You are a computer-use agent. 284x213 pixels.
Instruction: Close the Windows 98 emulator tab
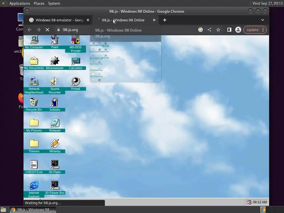88,20
